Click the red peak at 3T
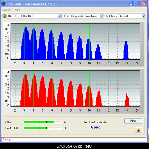The height and width of the screenshot is (149, 149). (x=25, y=90)
